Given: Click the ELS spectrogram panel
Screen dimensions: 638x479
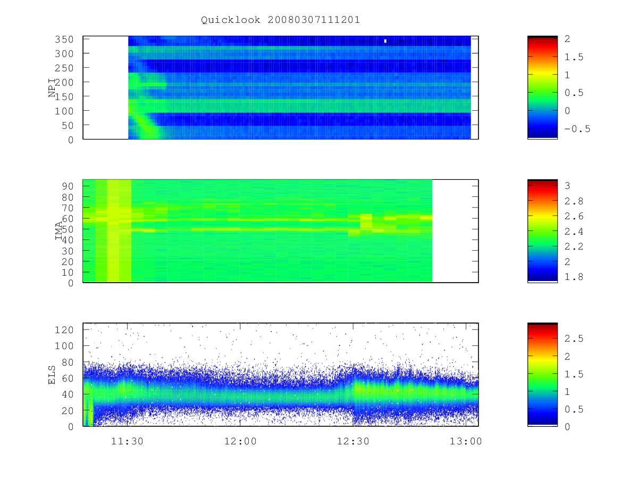Looking at the screenshot, I should click(281, 375).
